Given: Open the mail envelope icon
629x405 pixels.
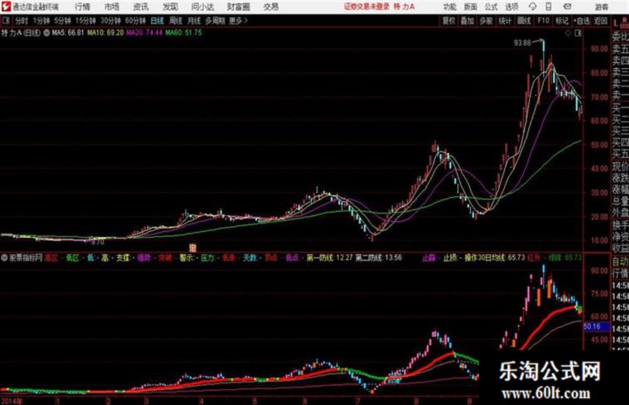Looking at the screenshot, I should (x=567, y=7).
